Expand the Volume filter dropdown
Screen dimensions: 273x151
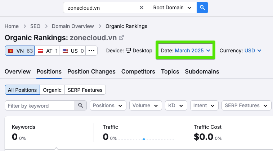(x=146, y=105)
